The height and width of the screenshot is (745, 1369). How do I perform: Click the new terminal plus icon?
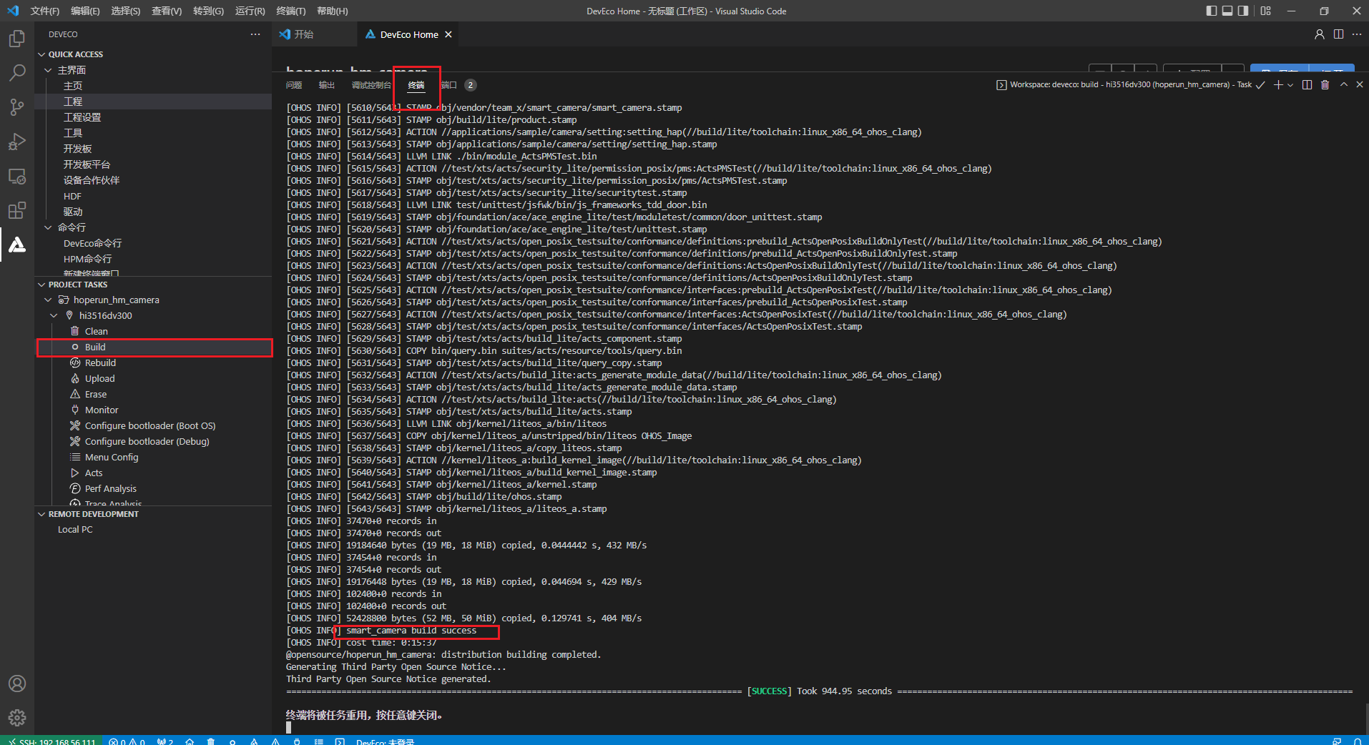pyautogui.click(x=1277, y=84)
